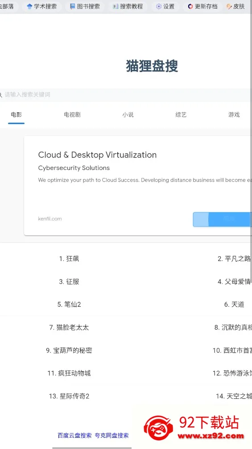Switch to the 游戏 tab
Screen dimensions: 252x449
[x=234, y=115]
